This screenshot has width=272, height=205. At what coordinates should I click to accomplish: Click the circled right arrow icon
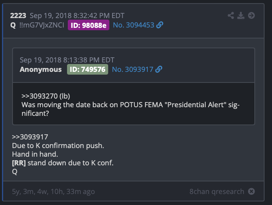point(252,16)
